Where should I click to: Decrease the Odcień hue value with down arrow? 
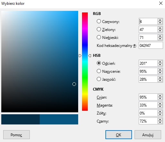160,65
